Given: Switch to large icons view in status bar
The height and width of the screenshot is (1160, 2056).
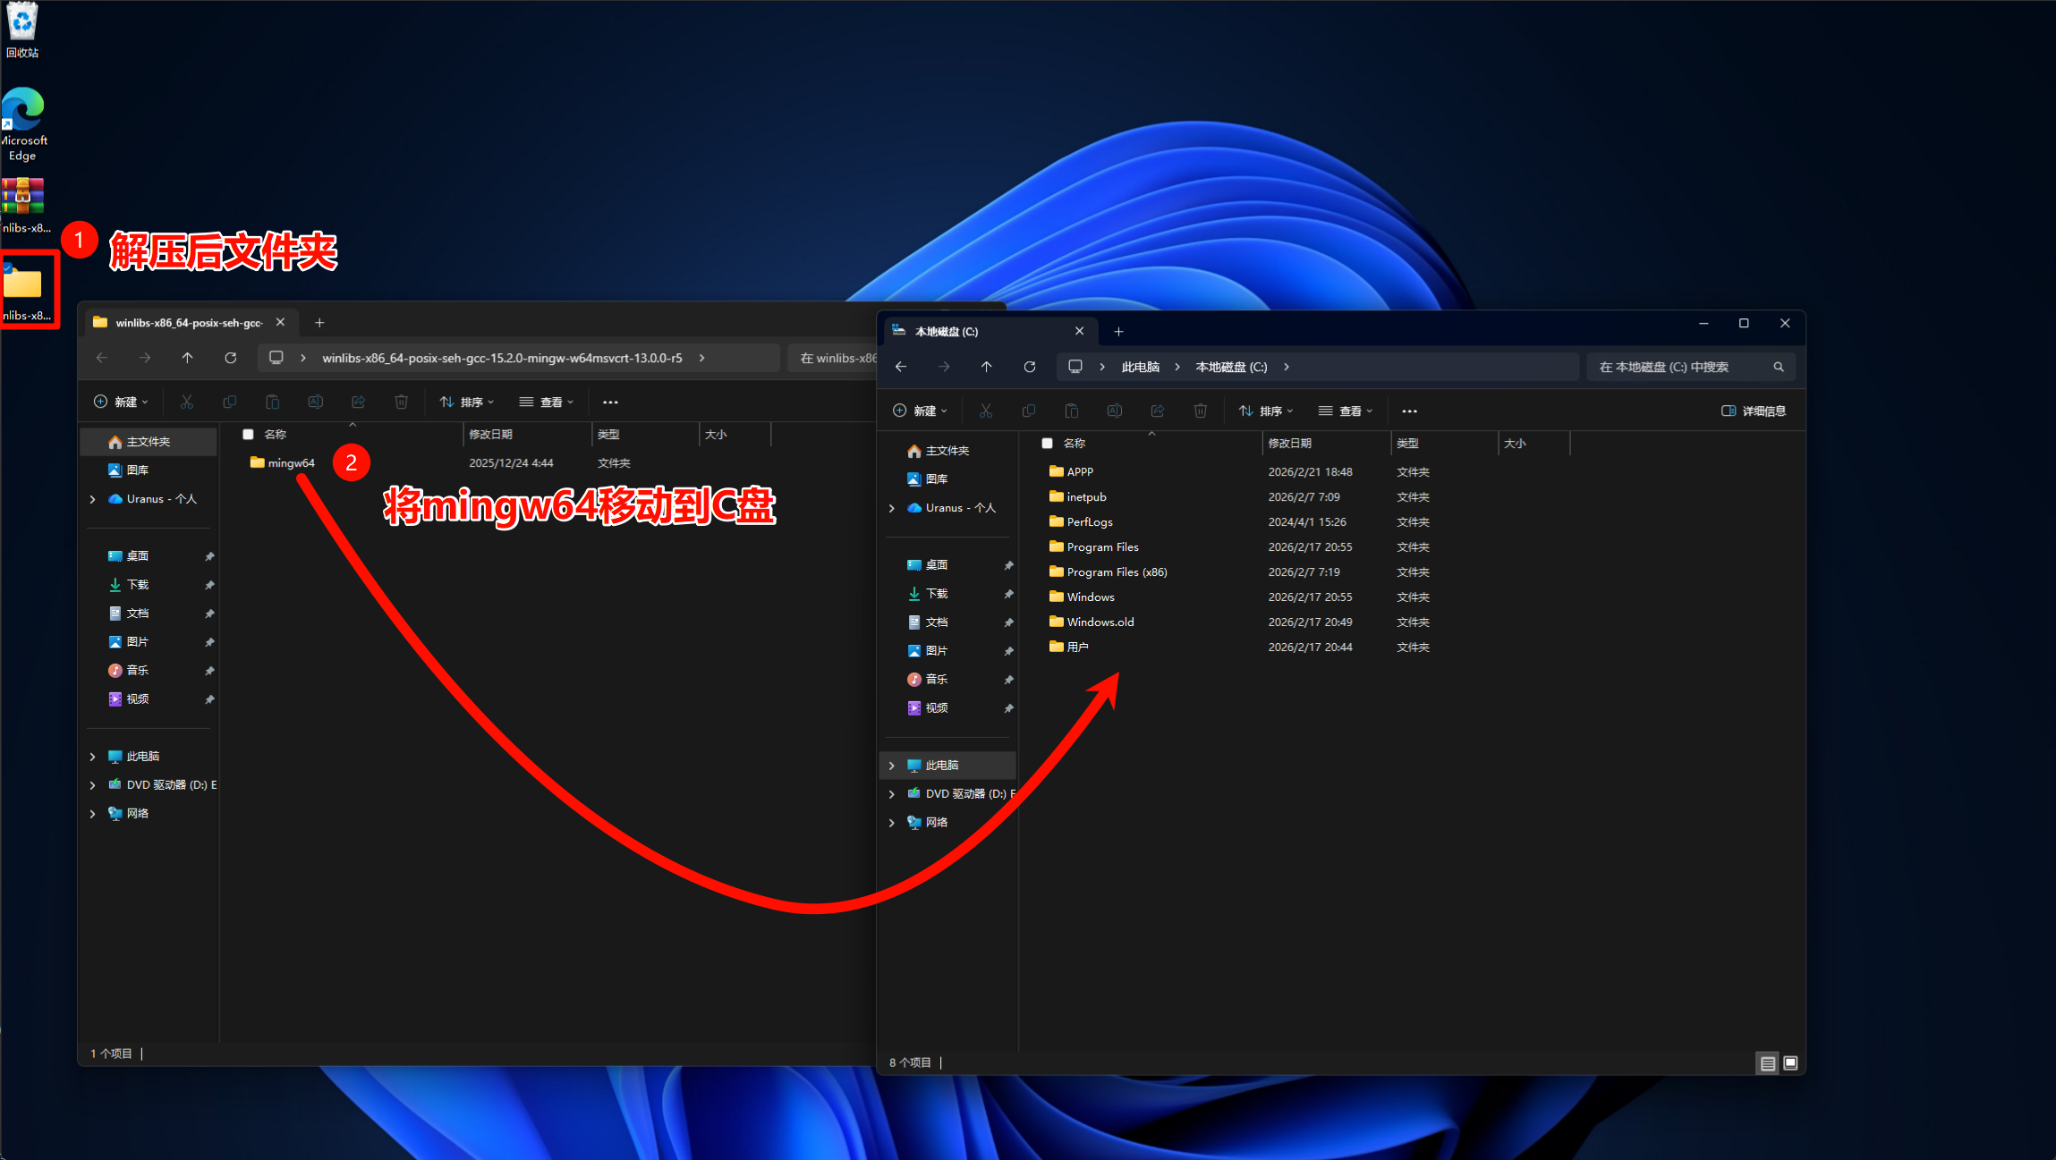Looking at the screenshot, I should pyautogui.click(x=1790, y=1063).
